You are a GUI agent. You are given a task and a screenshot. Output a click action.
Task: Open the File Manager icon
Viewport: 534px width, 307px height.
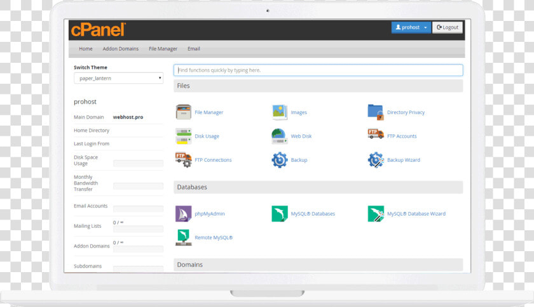pyautogui.click(x=184, y=112)
